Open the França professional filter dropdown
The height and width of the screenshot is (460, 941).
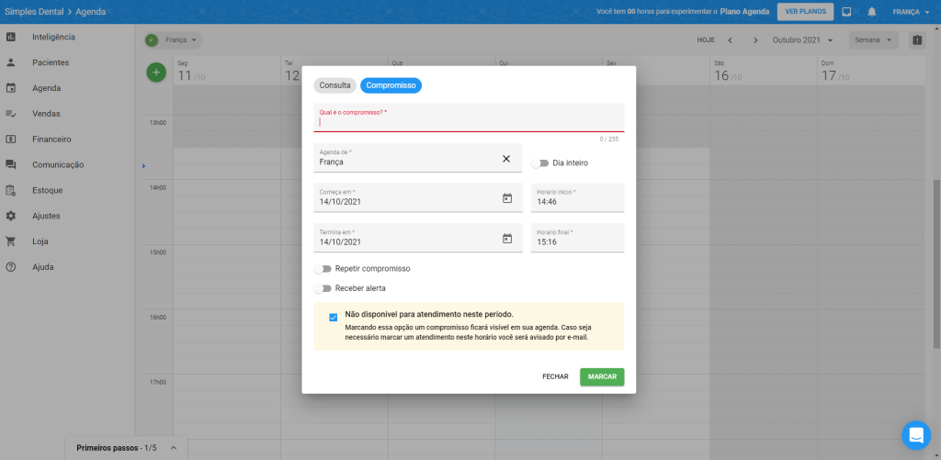coord(174,40)
